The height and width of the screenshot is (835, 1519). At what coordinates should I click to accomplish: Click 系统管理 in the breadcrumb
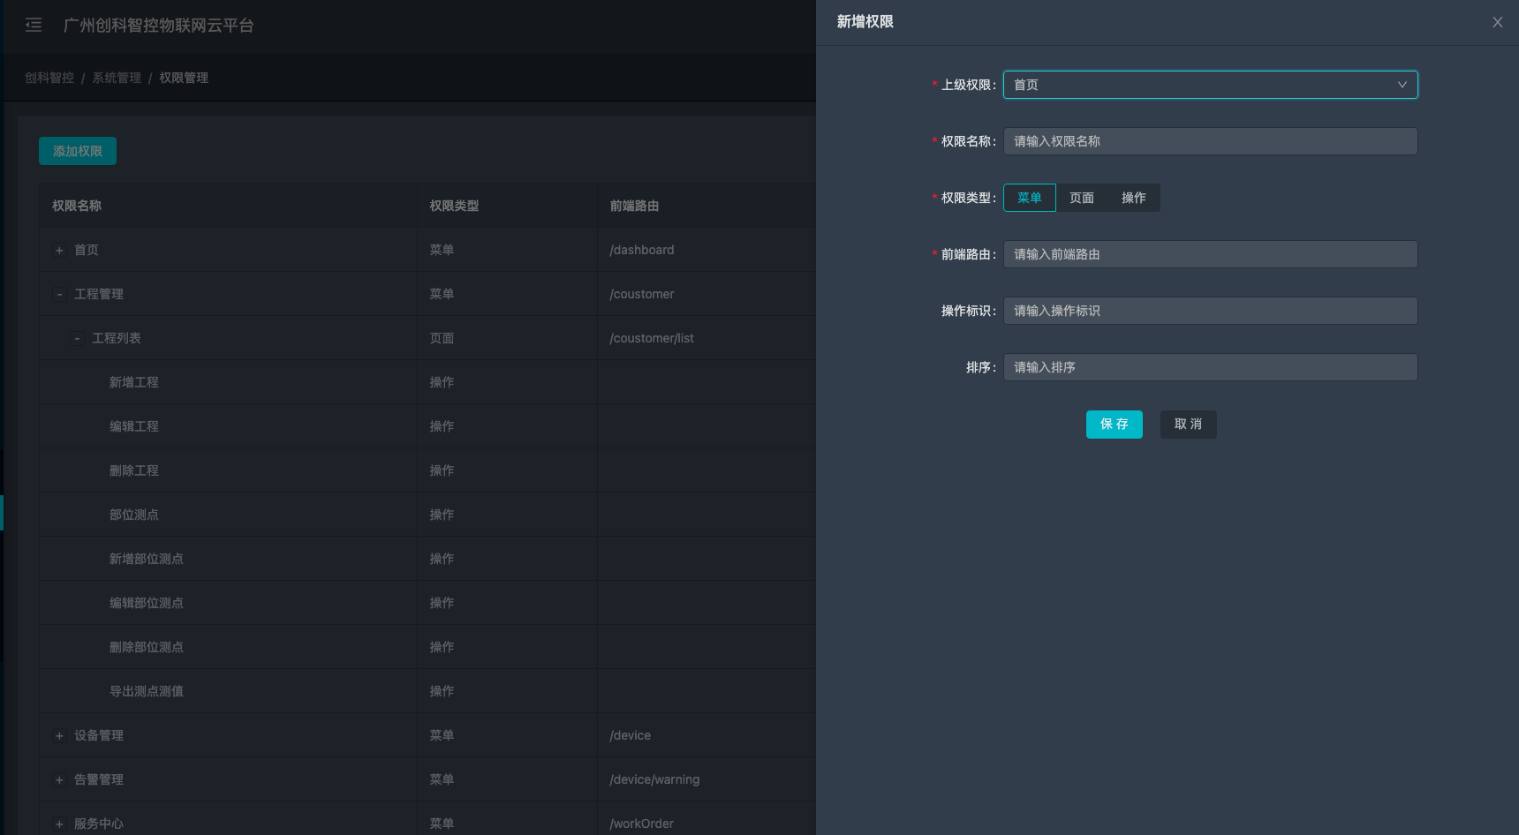pos(117,78)
